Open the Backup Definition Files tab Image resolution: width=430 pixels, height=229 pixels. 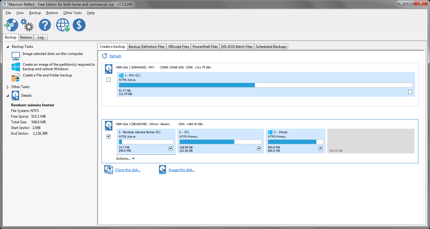147,47
